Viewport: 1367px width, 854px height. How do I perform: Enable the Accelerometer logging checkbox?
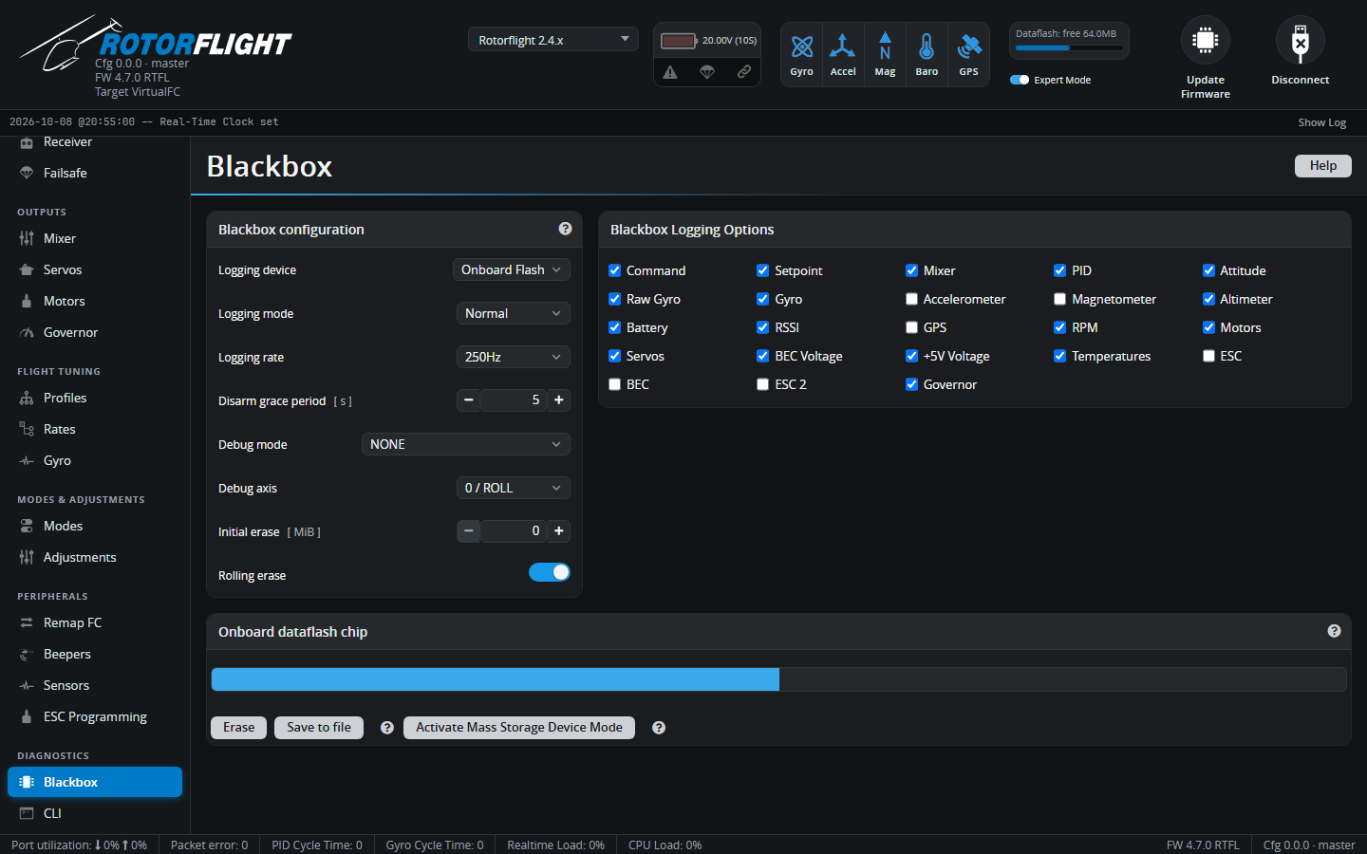point(911,299)
